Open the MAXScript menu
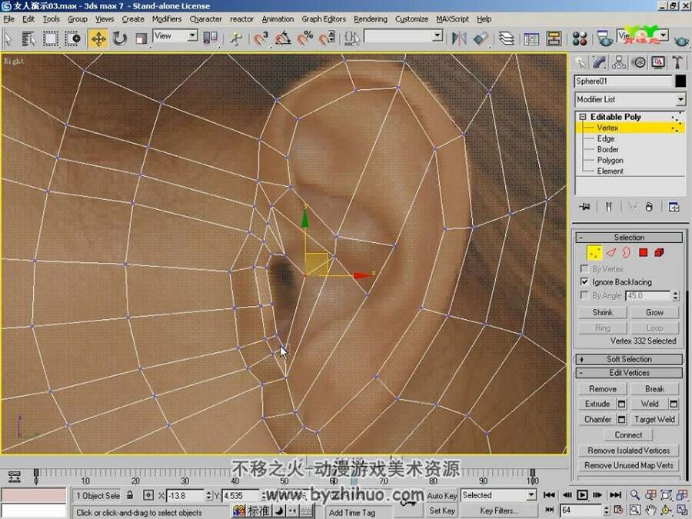Viewport: 692px width, 519px height. point(452,19)
